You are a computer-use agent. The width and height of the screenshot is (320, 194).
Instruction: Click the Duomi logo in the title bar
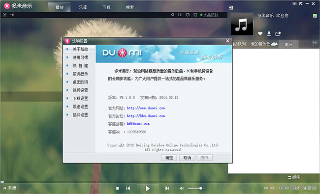[x=7, y=6]
